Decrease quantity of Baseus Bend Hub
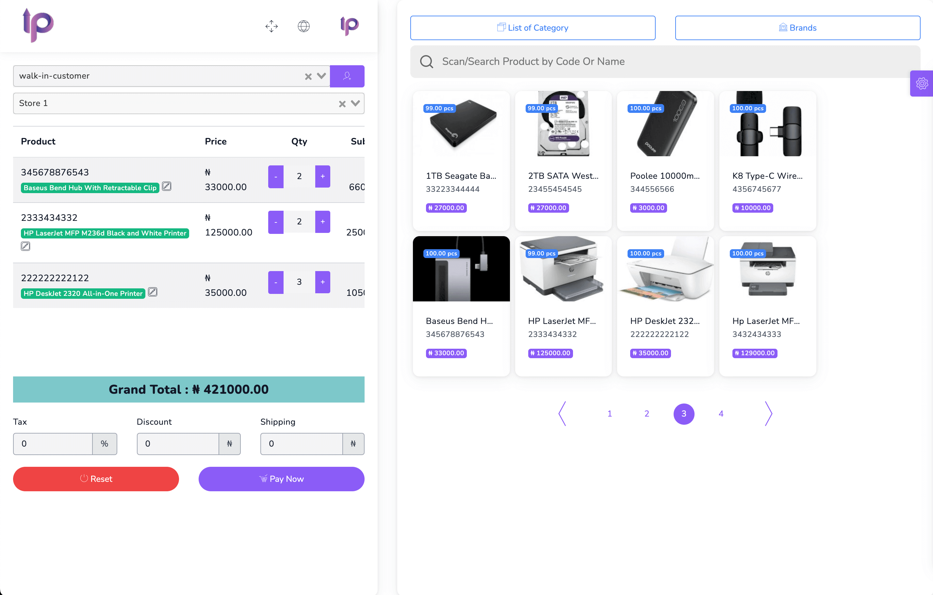This screenshot has height=595, width=933. click(275, 176)
